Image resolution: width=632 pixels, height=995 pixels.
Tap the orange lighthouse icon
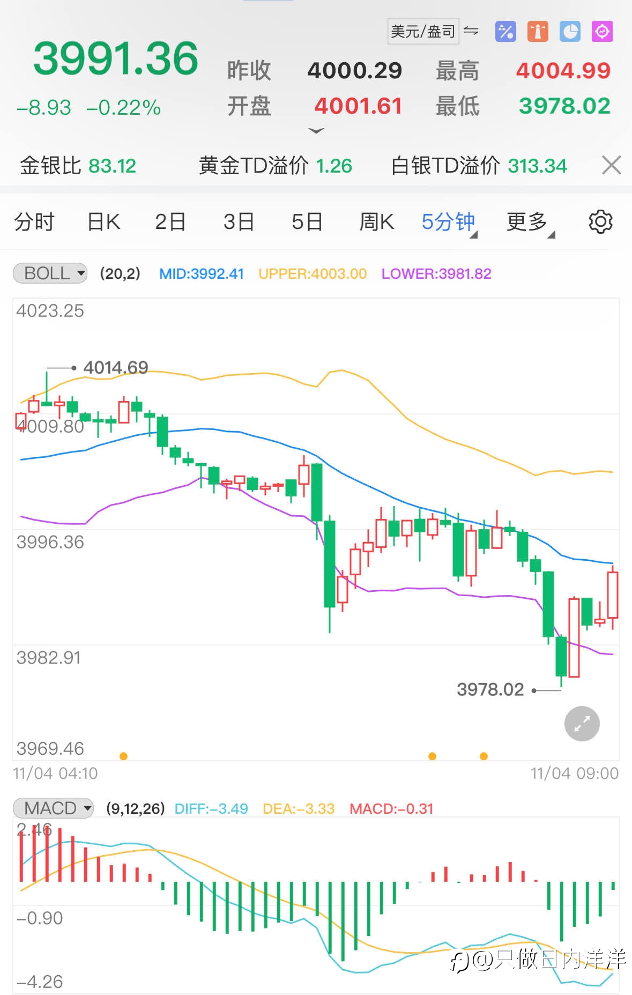click(538, 32)
